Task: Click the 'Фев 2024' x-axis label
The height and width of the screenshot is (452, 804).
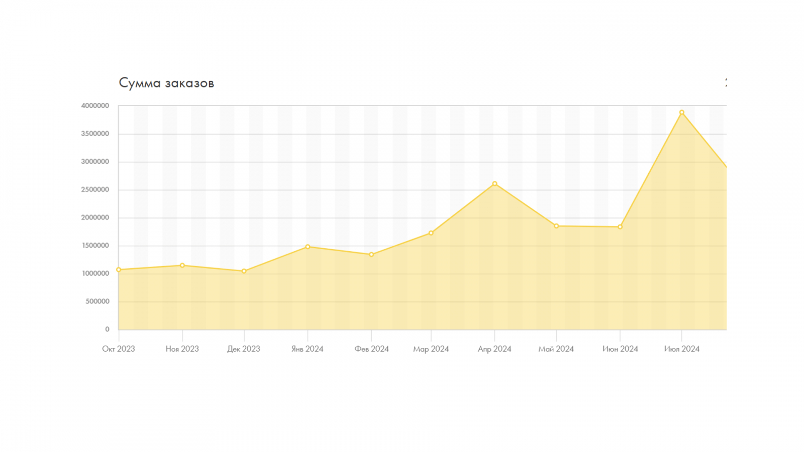Action: pos(372,349)
